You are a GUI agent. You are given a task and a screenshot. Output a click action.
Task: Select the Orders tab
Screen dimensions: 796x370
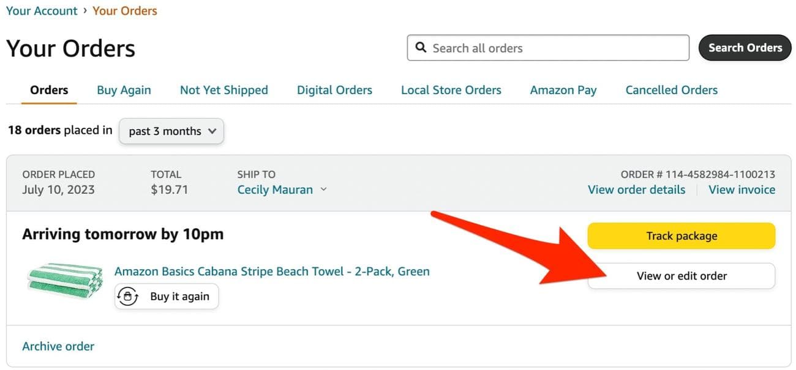click(49, 90)
